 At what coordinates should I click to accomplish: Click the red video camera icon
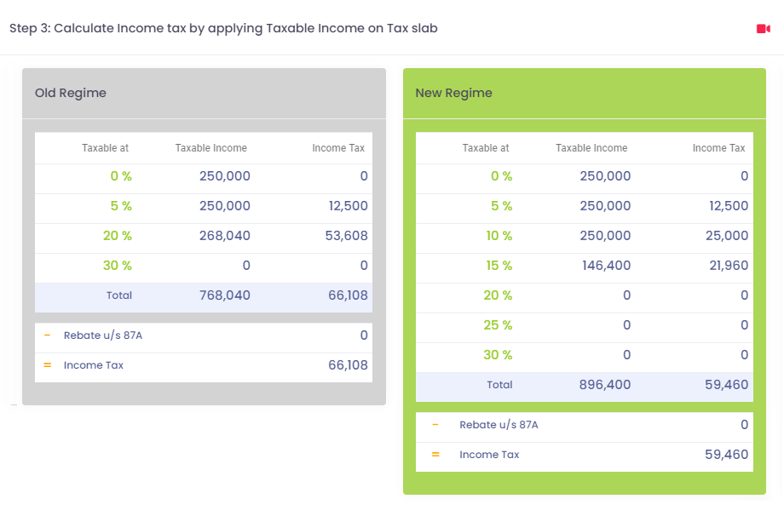coord(763,29)
